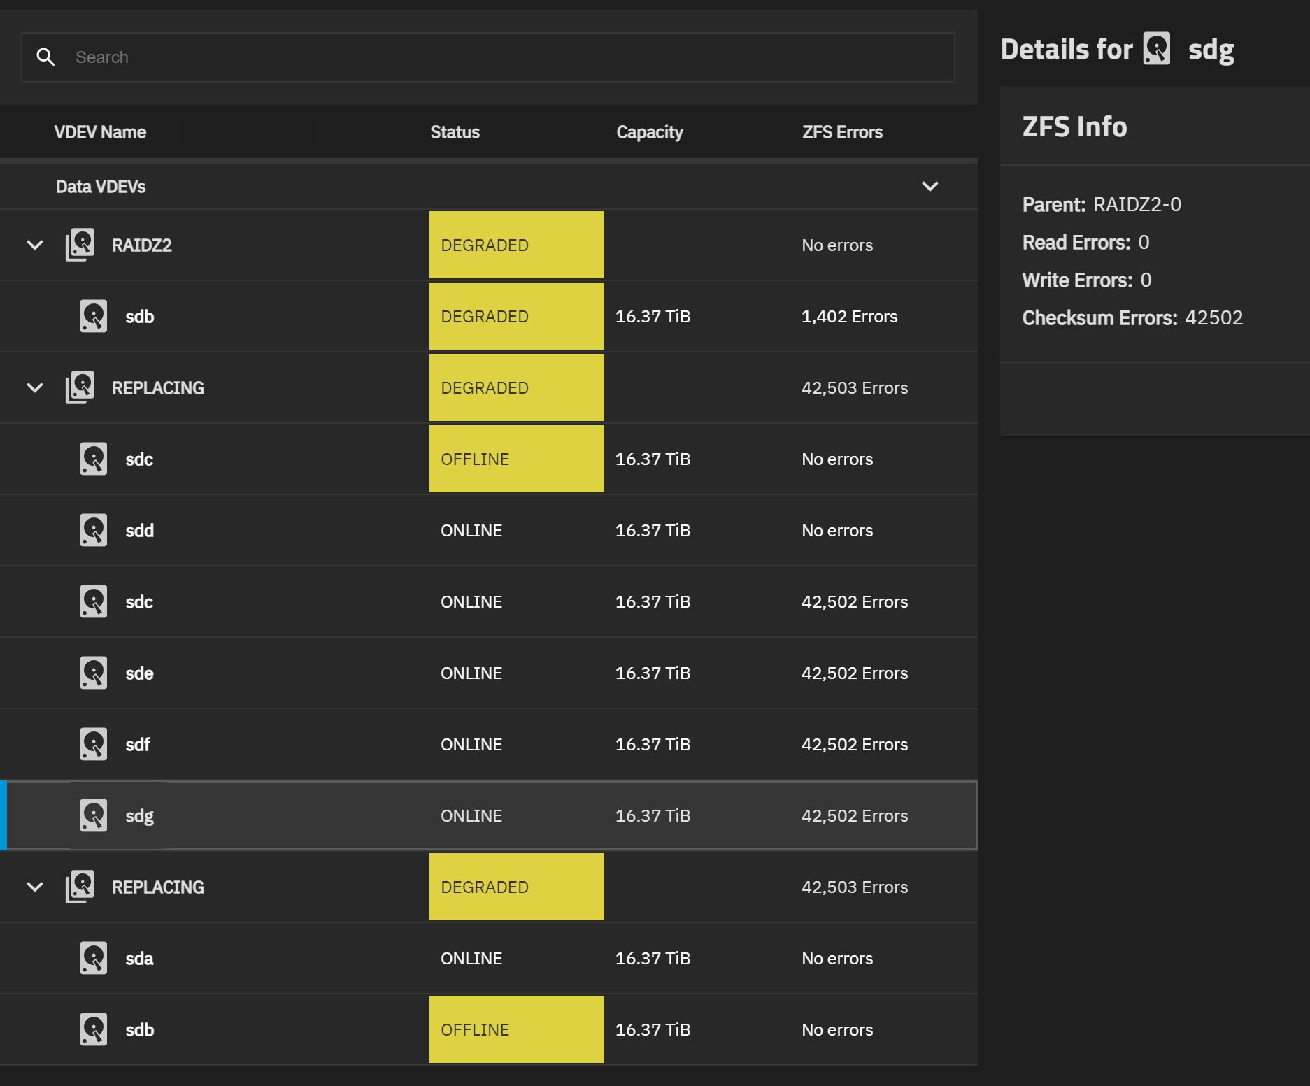
Task: Select the sdg disk row
Action: [489, 815]
